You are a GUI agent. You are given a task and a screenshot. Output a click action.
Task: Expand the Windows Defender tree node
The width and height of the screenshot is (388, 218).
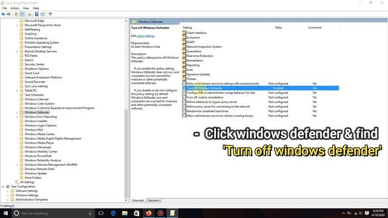point(17,113)
